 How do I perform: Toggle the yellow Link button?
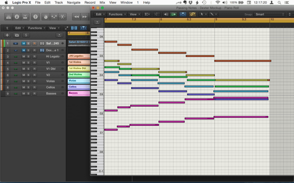(192, 14)
